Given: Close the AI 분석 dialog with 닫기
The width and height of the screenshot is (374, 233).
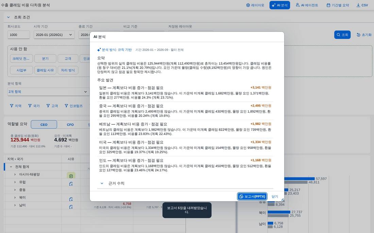Looking at the screenshot, I should click(275, 197).
